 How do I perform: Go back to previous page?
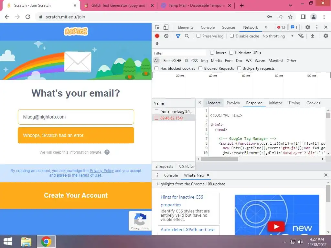(7, 17)
